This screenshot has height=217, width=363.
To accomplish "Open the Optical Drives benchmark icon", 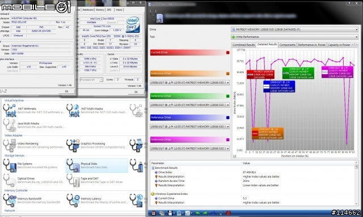I will [10, 180].
